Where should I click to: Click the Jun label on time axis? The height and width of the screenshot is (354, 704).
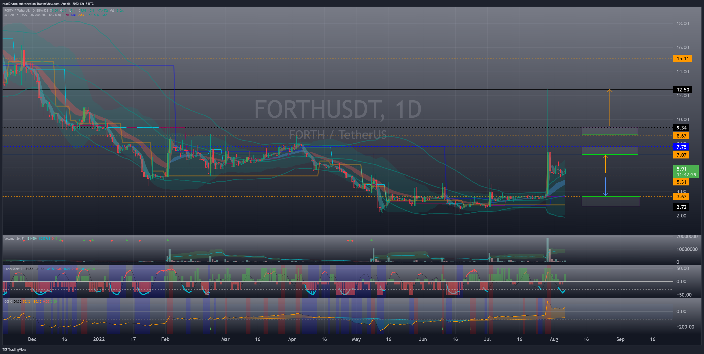pos(423,339)
